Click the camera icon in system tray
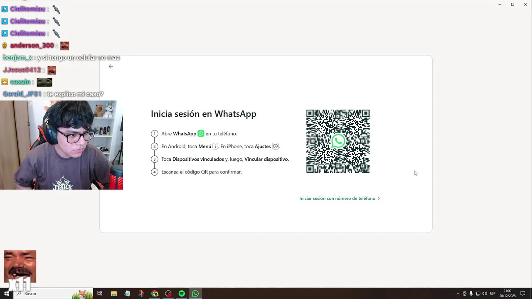 point(465,294)
